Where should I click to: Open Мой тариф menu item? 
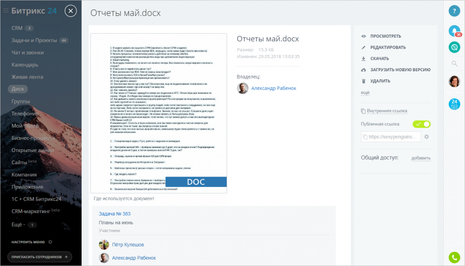click(x=25, y=126)
